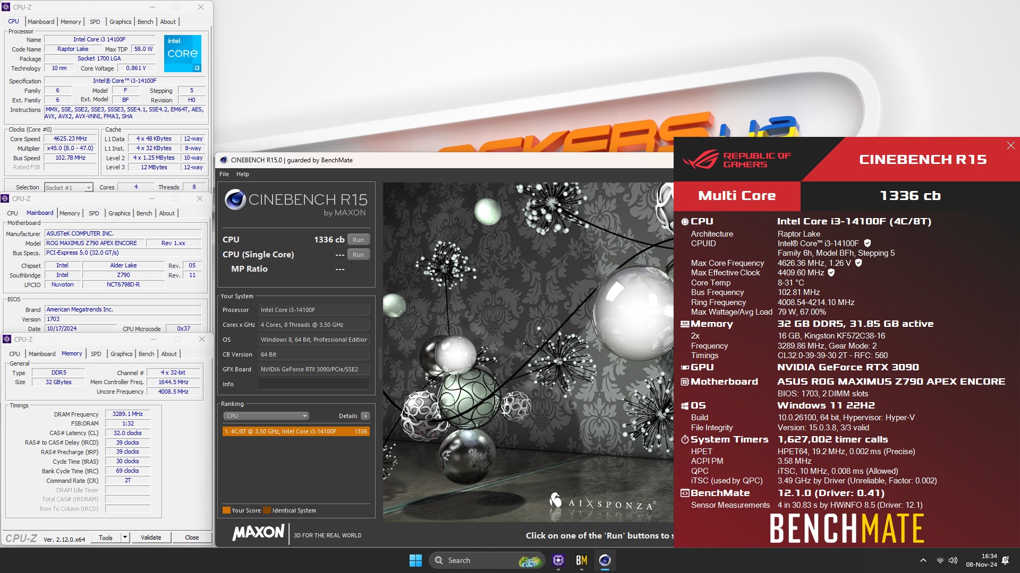Viewport: 1020px width, 573px height.
Task: Open the notification bell in the tray
Action: click(x=1006, y=560)
